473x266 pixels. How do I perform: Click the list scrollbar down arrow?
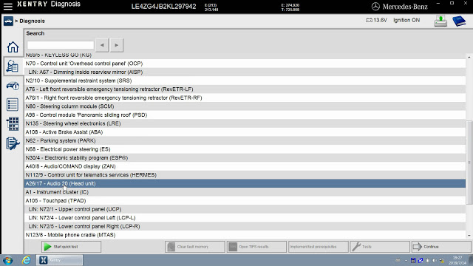469,235
